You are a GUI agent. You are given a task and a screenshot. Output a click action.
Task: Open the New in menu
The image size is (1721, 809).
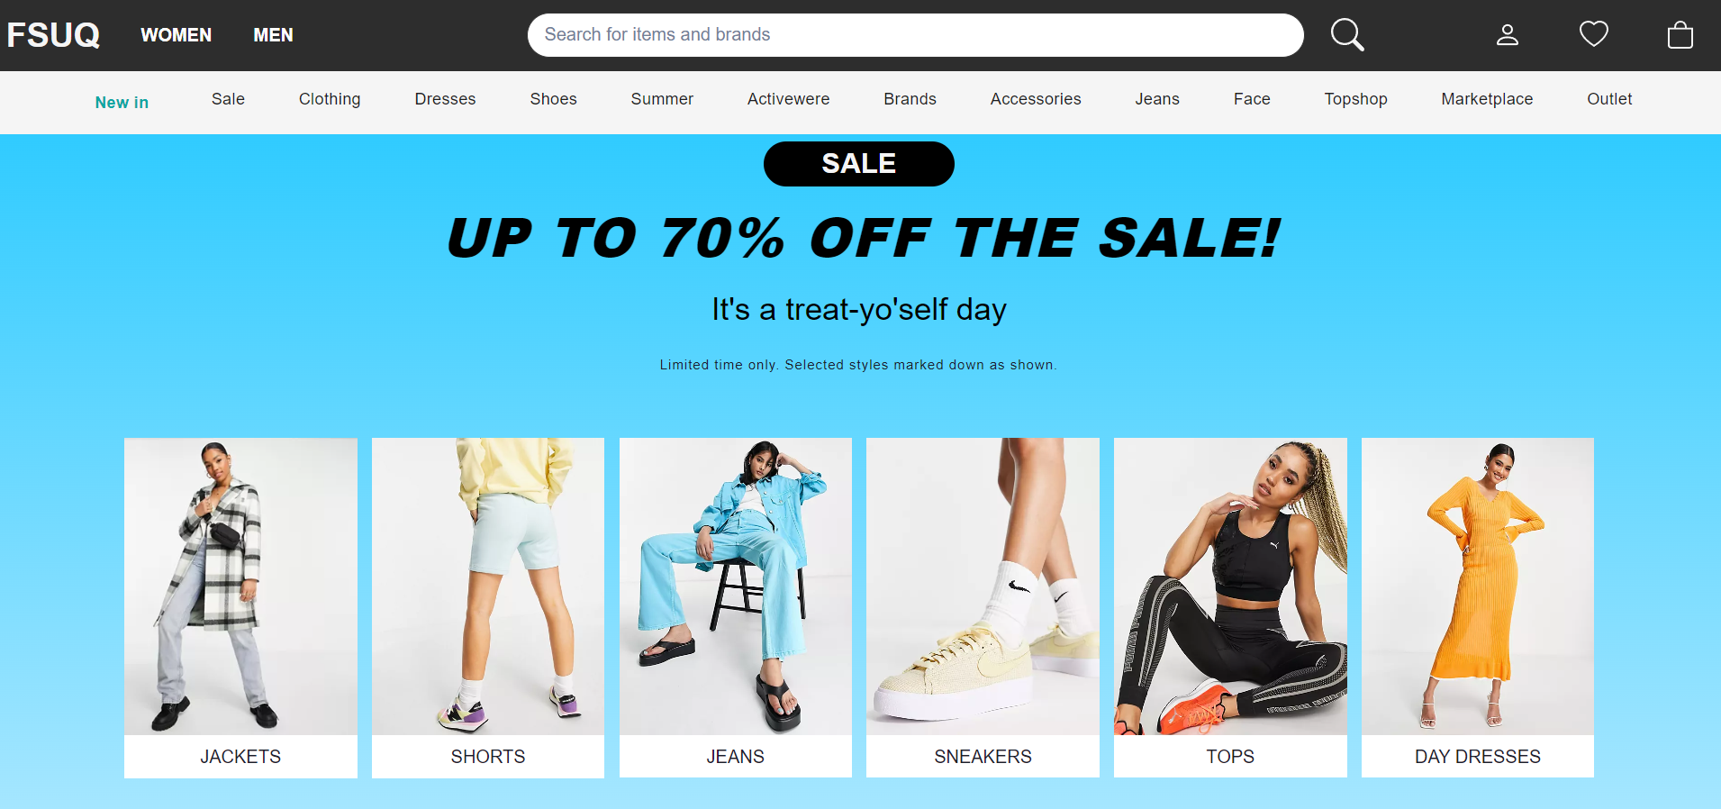[122, 103]
